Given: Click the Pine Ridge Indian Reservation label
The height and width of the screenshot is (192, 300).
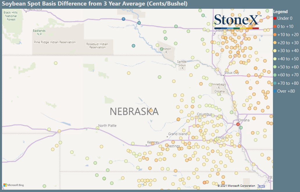Looking at the screenshot, I should (55, 42).
